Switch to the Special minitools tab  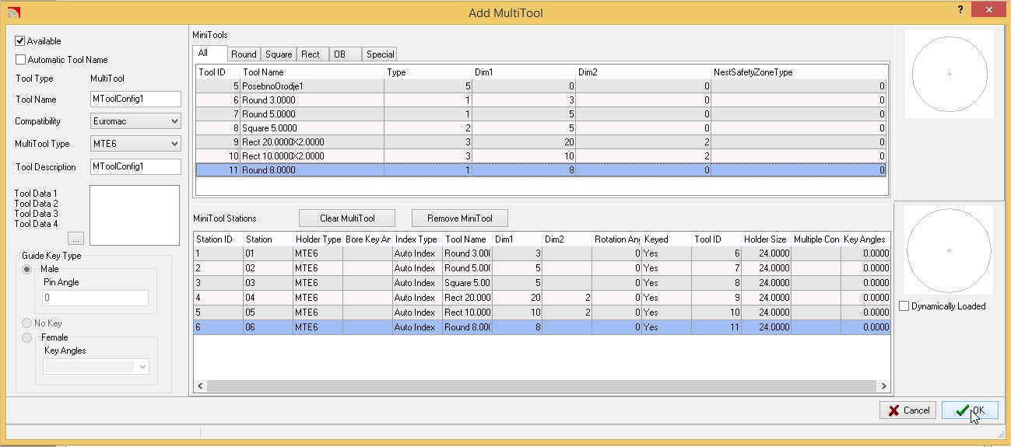(380, 54)
